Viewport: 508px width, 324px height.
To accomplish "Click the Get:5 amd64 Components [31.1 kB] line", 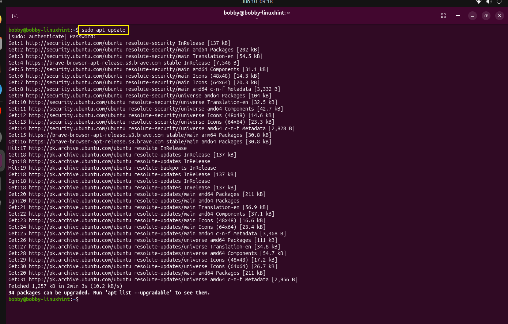I will click(139, 69).
